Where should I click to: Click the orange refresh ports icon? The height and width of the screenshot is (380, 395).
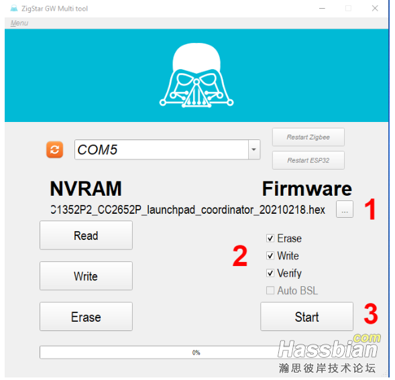point(54,149)
